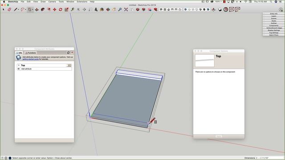Click the Top component thumbnail preview

[205, 60]
